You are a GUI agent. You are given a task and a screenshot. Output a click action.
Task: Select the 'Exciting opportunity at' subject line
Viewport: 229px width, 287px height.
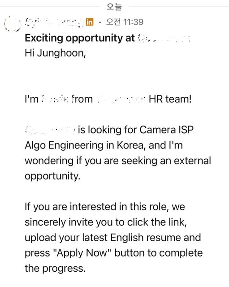(x=80, y=38)
